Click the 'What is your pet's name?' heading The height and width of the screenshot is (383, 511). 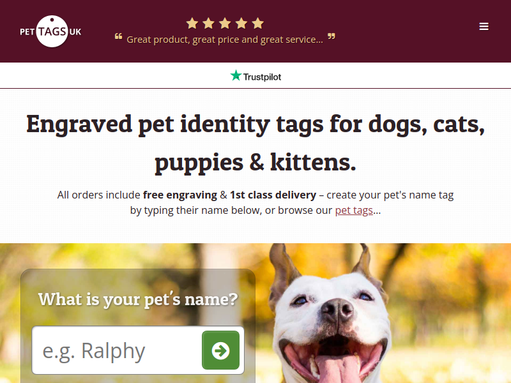[138, 299]
